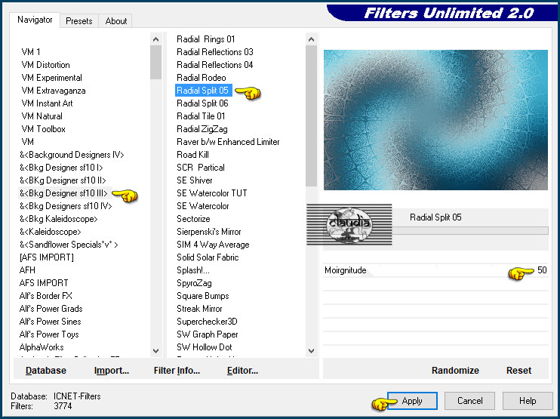
Task: Select &<Background Designers IV> category
Action: (72, 155)
